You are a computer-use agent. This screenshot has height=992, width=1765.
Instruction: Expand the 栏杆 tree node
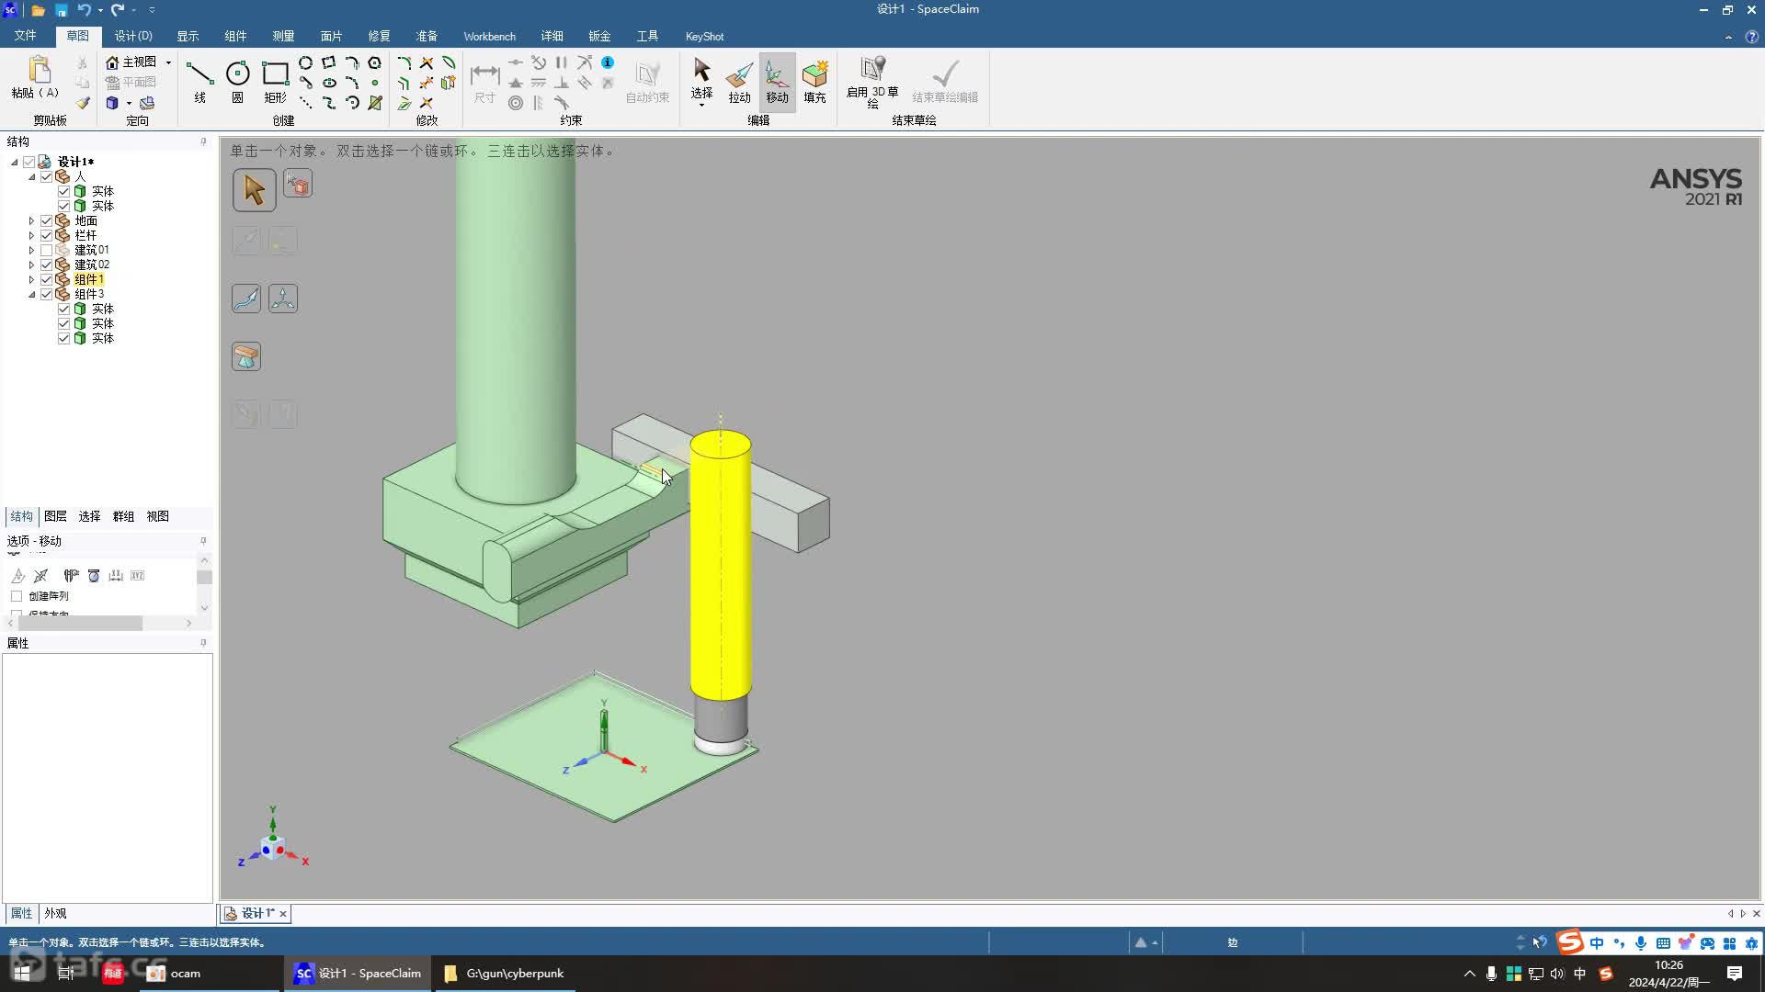[31, 235]
